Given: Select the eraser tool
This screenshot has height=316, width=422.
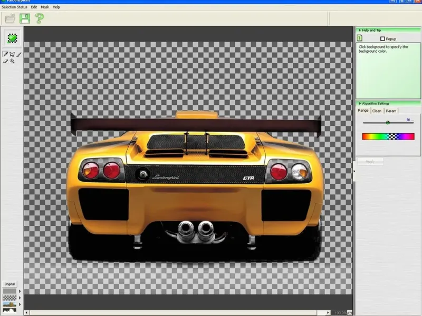Looking at the screenshot, I should tap(6, 61).
